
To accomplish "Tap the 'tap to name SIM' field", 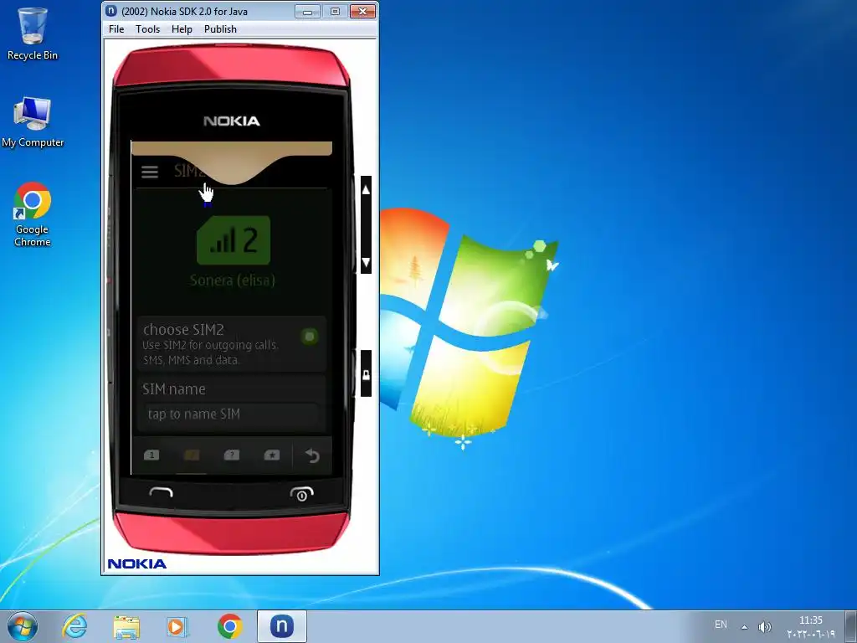I will (x=231, y=414).
